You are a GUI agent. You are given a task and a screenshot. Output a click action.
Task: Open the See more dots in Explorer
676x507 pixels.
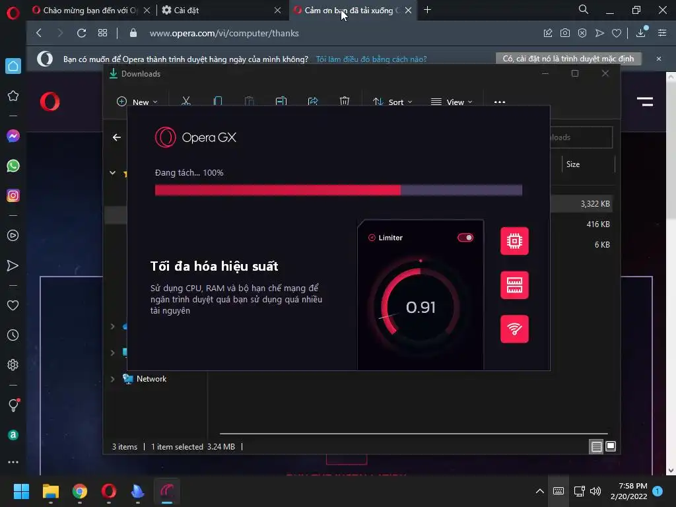(500, 102)
